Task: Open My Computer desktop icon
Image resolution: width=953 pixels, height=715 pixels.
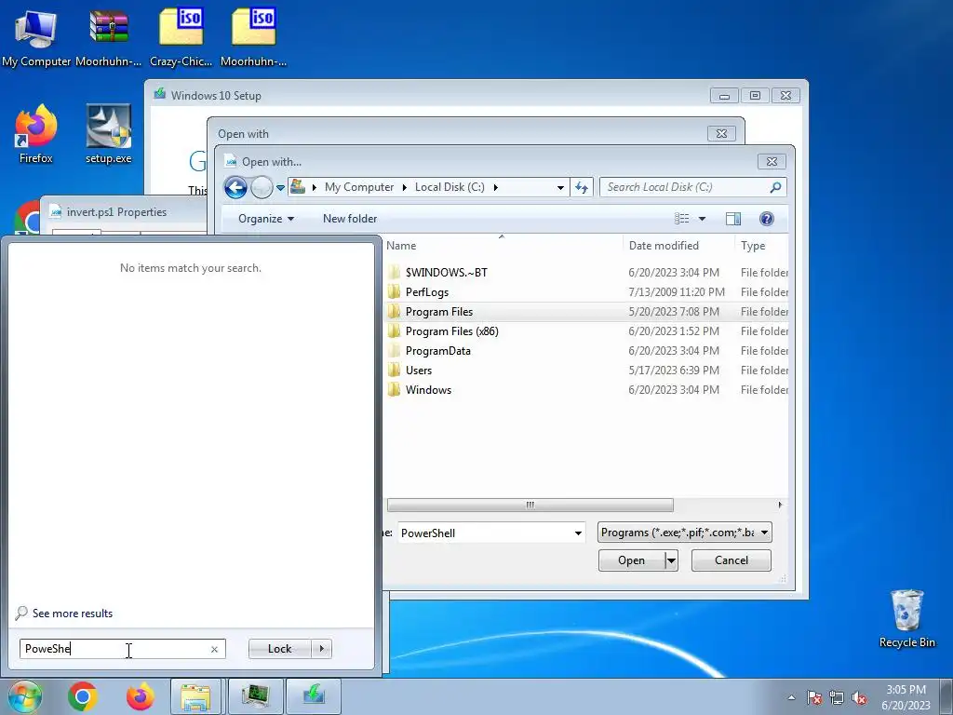Action: click(x=36, y=36)
